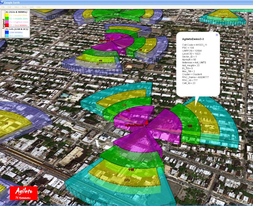This screenshot has height=206, width=253.
Task: Click the Agileto 3G Optimization logo
Action: 24,193
